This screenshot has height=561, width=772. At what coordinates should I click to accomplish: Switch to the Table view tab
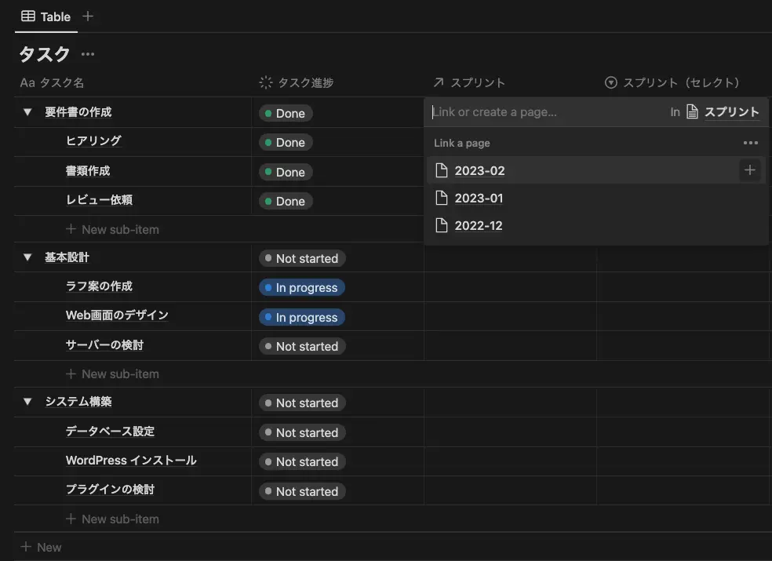pos(46,16)
